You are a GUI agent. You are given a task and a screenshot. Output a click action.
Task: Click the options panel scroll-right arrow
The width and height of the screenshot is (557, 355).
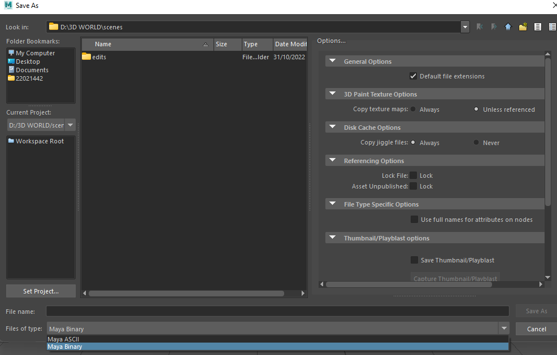541,284
